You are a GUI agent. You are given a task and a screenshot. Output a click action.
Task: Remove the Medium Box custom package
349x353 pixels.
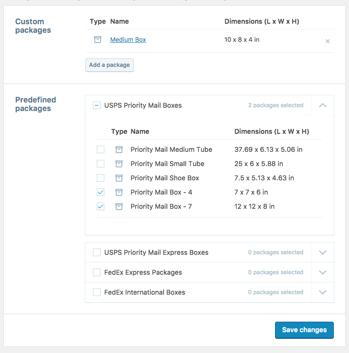(327, 41)
